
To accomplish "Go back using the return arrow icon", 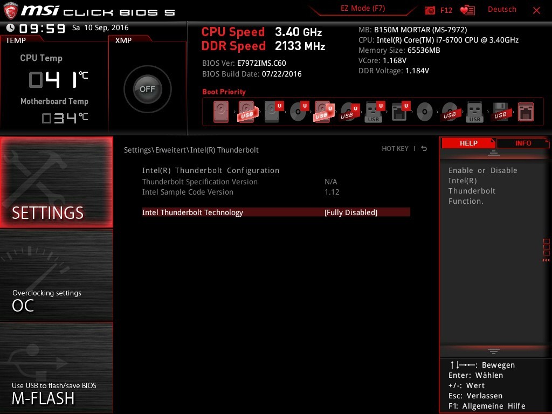I will pos(424,149).
